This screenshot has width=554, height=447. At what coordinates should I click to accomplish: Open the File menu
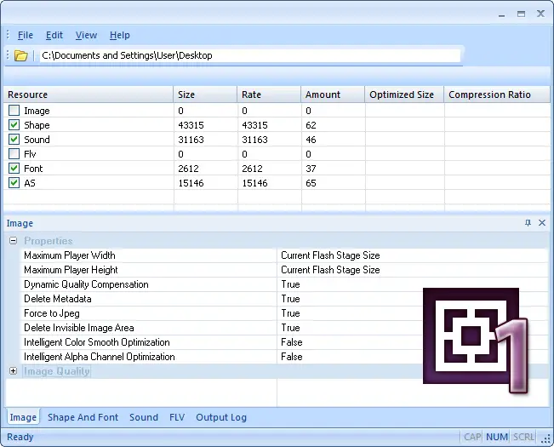[26, 35]
